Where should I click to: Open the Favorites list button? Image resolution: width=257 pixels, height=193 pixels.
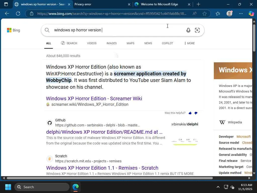218,14
